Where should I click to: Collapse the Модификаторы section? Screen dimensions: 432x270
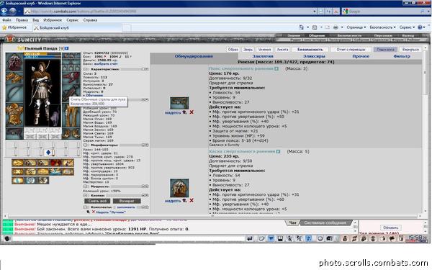point(86,145)
